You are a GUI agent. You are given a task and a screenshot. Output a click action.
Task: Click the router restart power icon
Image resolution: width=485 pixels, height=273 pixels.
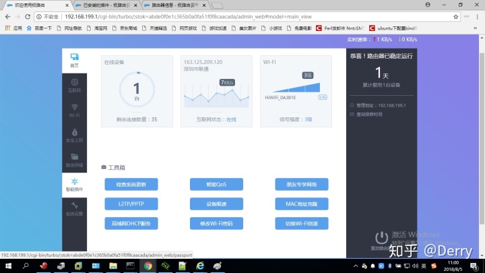click(381, 238)
